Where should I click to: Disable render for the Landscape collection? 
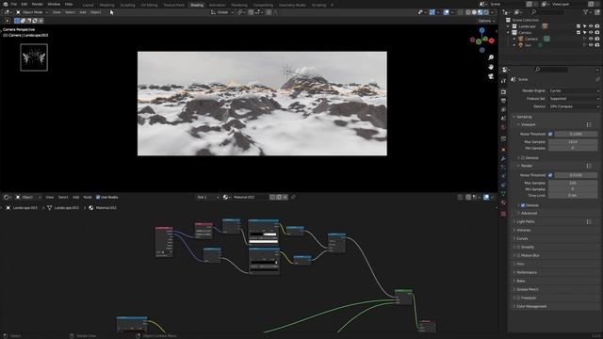597,26
